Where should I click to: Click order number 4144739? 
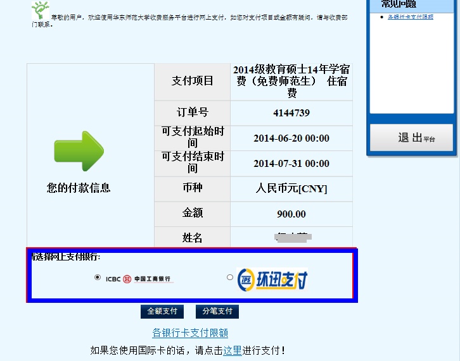(x=291, y=113)
